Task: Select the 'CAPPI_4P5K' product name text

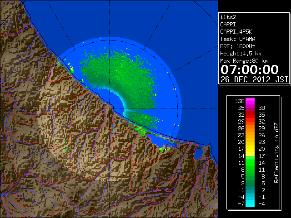Action: 236,32
